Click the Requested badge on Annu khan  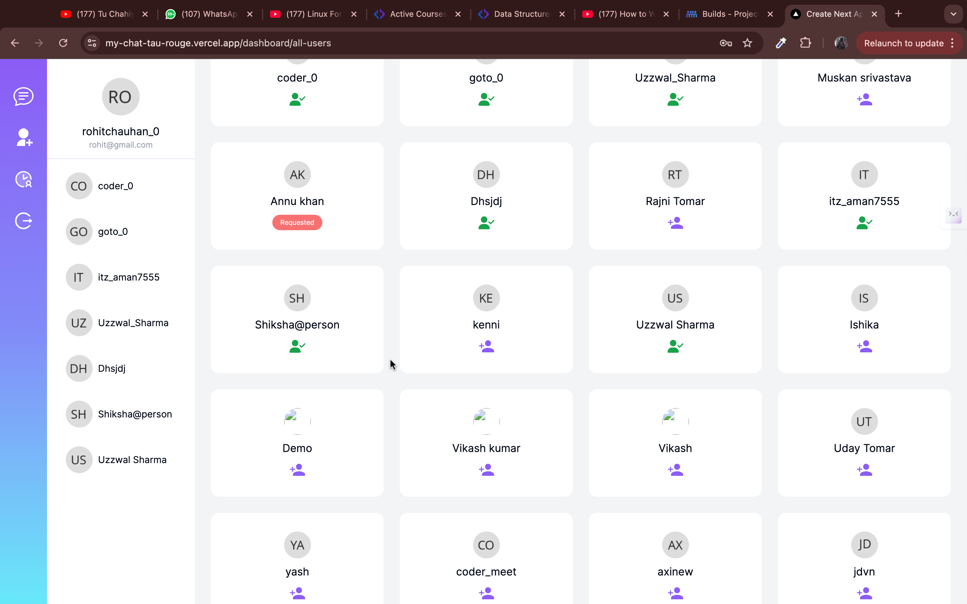click(297, 222)
